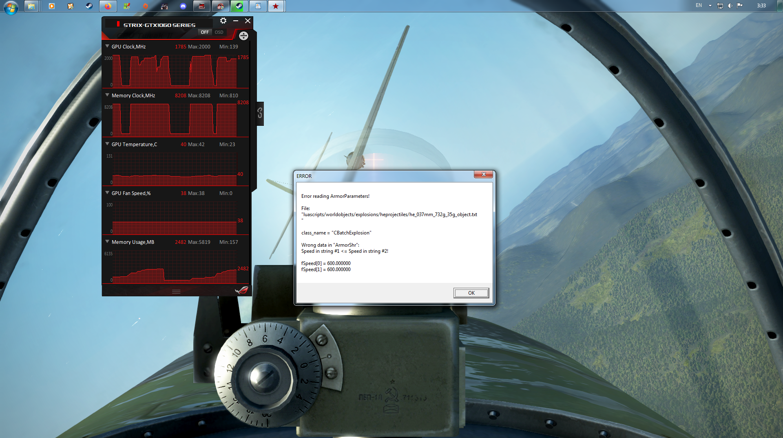The height and width of the screenshot is (438, 783).
Task: Click the monitor panel bottom drag handle
Action: pyautogui.click(x=176, y=291)
